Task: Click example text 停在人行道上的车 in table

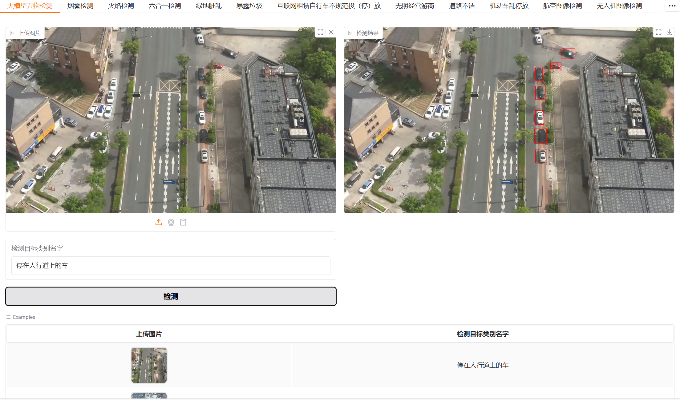Action: pyautogui.click(x=482, y=365)
